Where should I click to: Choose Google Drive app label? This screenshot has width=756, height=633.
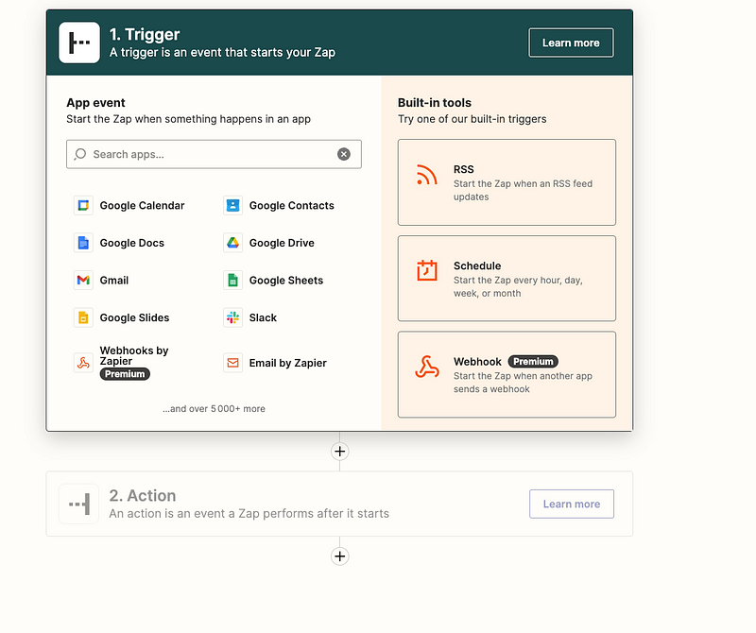(282, 243)
